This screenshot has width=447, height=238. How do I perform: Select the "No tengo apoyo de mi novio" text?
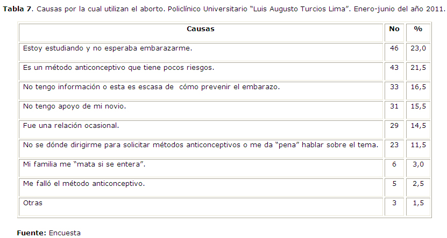point(74,106)
